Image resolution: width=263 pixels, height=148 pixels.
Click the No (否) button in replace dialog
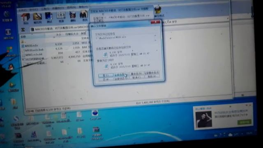pyautogui.click(x=106, y=79)
